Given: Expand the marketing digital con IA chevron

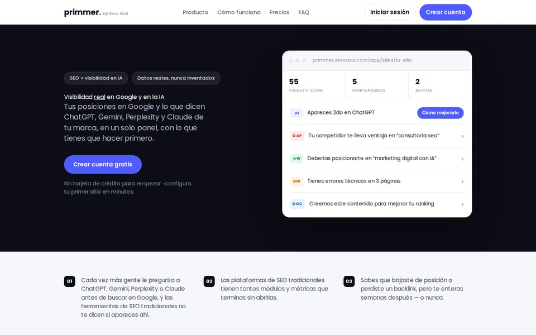Looking at the screenshot, I should 462,159.
